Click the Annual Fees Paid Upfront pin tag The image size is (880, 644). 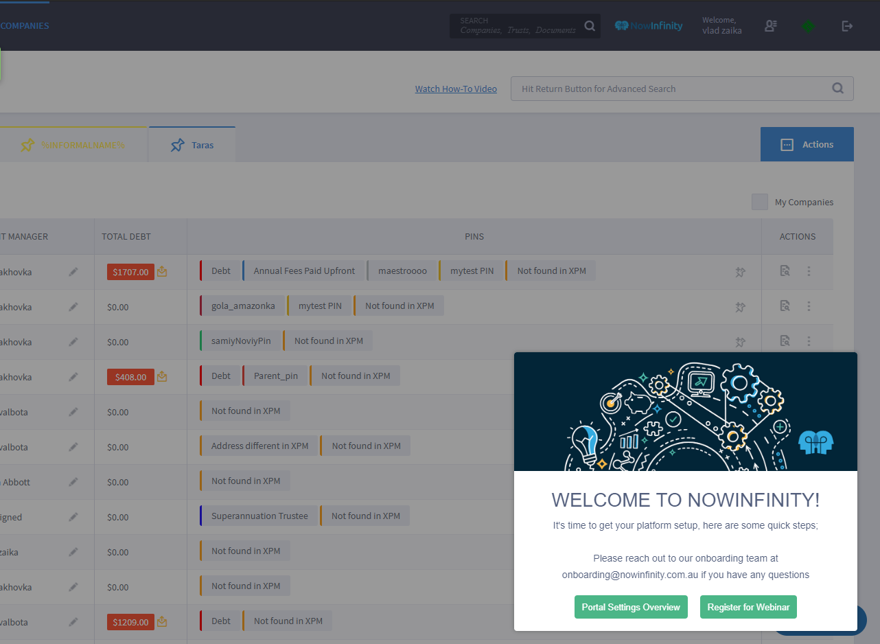click(304, 271)
